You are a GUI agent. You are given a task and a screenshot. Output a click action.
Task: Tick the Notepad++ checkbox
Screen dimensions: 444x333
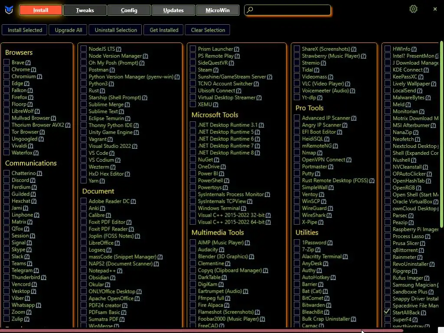click(x=84, y=271)
